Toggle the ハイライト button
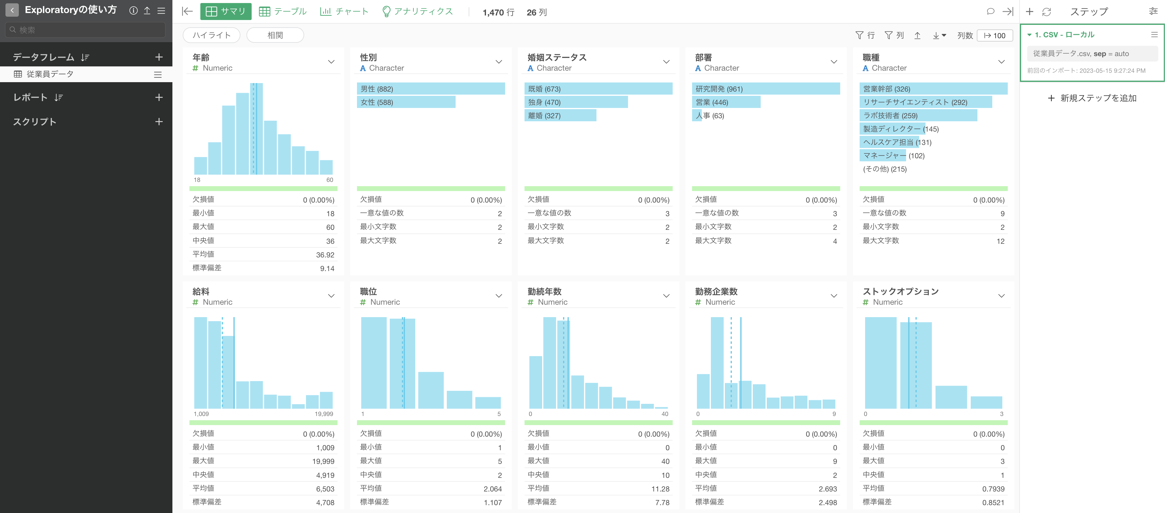The image size is (1165, 513). click(212, 35)
